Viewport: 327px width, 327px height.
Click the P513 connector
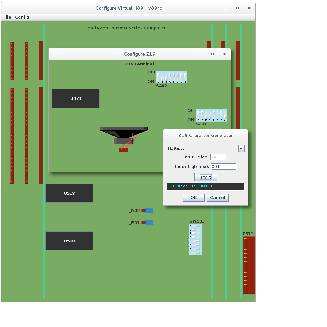(x=249, y=265)
